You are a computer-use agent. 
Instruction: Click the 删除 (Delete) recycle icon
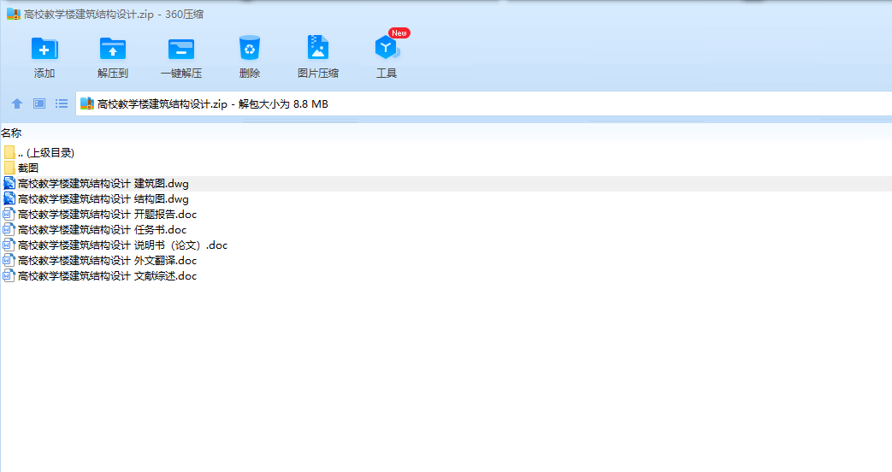click(249, 49)
